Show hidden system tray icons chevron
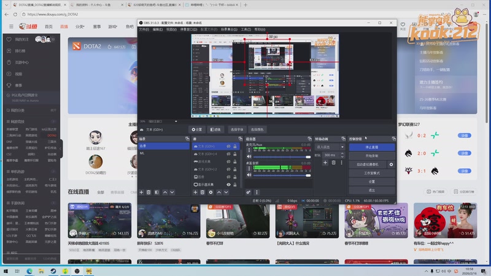 (x=426, y=271)
